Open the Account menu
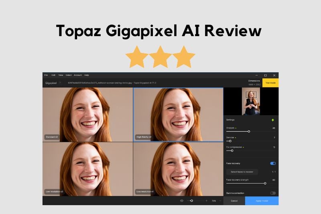Viewport: 321px width, 214px height. click(78, 75)
